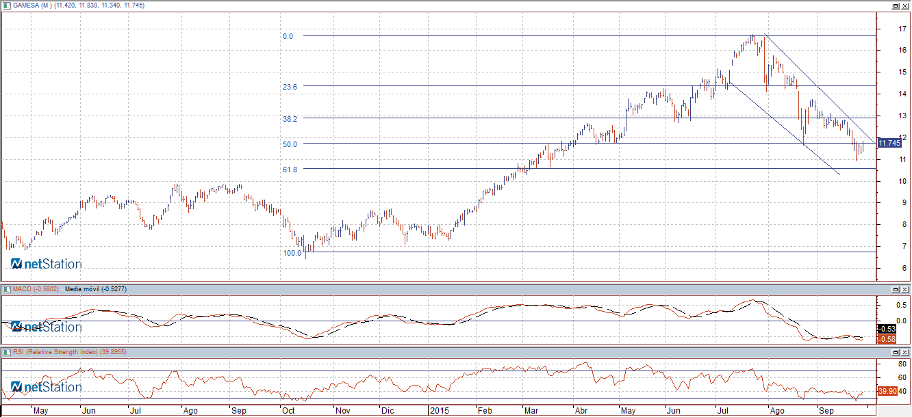912x417 pixels.
Task: Maximize the MACD indicator panel
Action: pyautogui.click(x=896, y=290)
